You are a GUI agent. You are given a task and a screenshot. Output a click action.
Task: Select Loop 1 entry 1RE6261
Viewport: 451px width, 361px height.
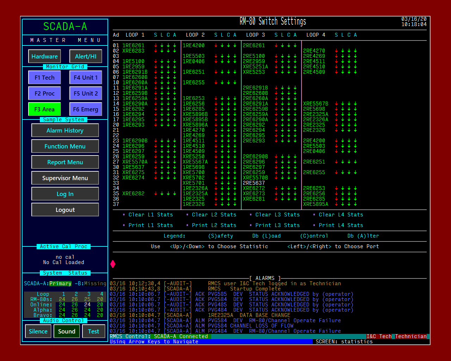tap(134, 45)
